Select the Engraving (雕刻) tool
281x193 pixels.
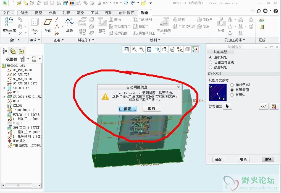point(179,20)
